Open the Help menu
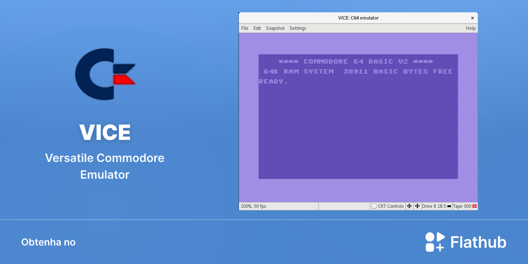The width and height of the screenshot is (528, 264). [x=471, y=28]
